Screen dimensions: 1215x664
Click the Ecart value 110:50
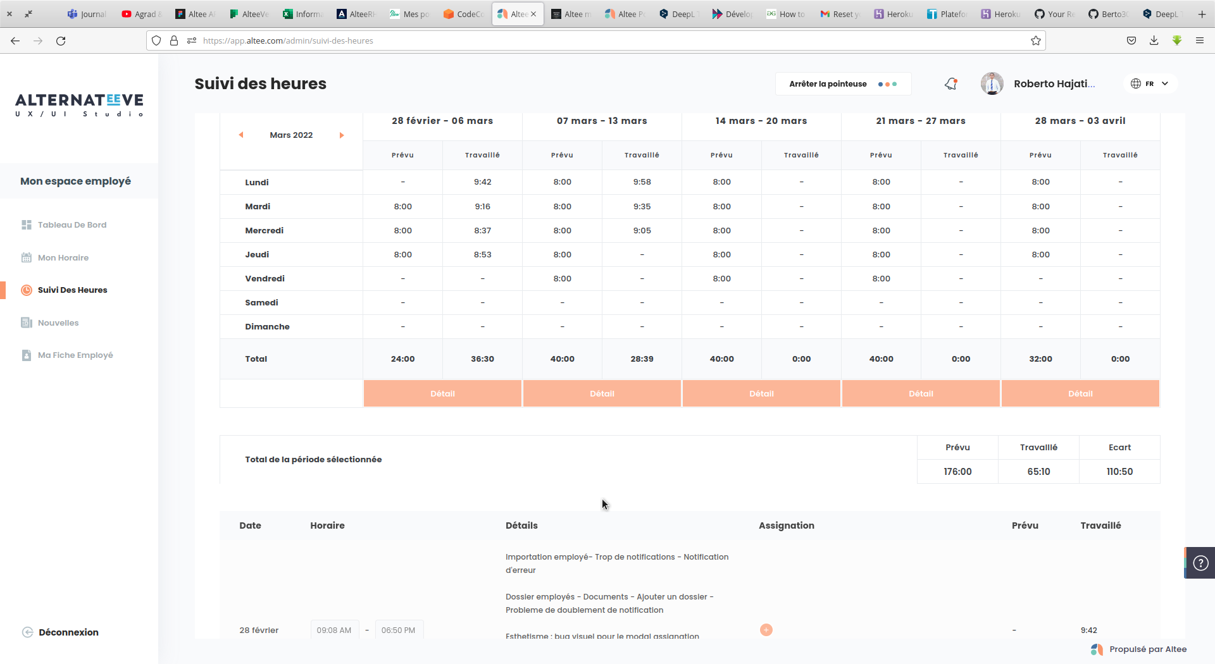[x=1119, y=472]
